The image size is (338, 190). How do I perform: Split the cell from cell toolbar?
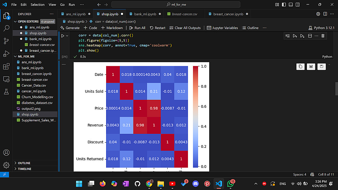(310, 36)
